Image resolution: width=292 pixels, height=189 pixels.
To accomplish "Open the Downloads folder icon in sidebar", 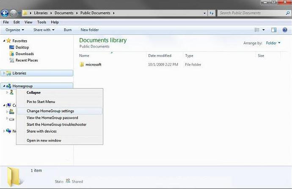I will click(x=12, y=54).
